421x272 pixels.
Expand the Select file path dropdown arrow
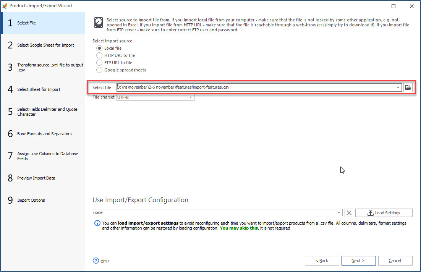(398, 87)
